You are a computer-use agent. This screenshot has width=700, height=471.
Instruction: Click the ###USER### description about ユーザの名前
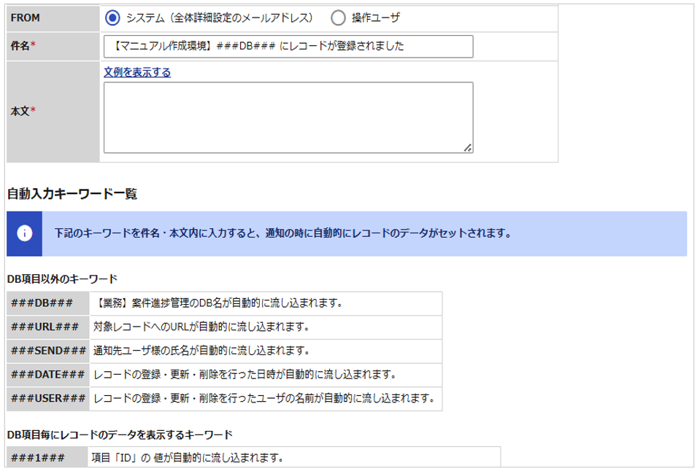[264, 398]
